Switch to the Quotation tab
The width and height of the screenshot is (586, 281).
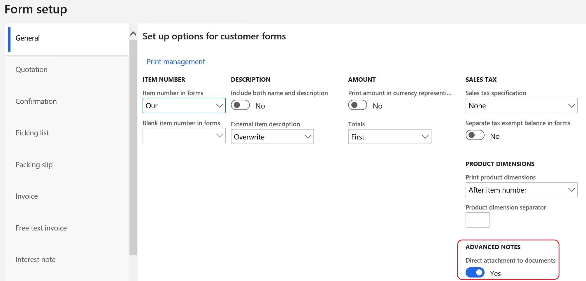coord(67,70)
